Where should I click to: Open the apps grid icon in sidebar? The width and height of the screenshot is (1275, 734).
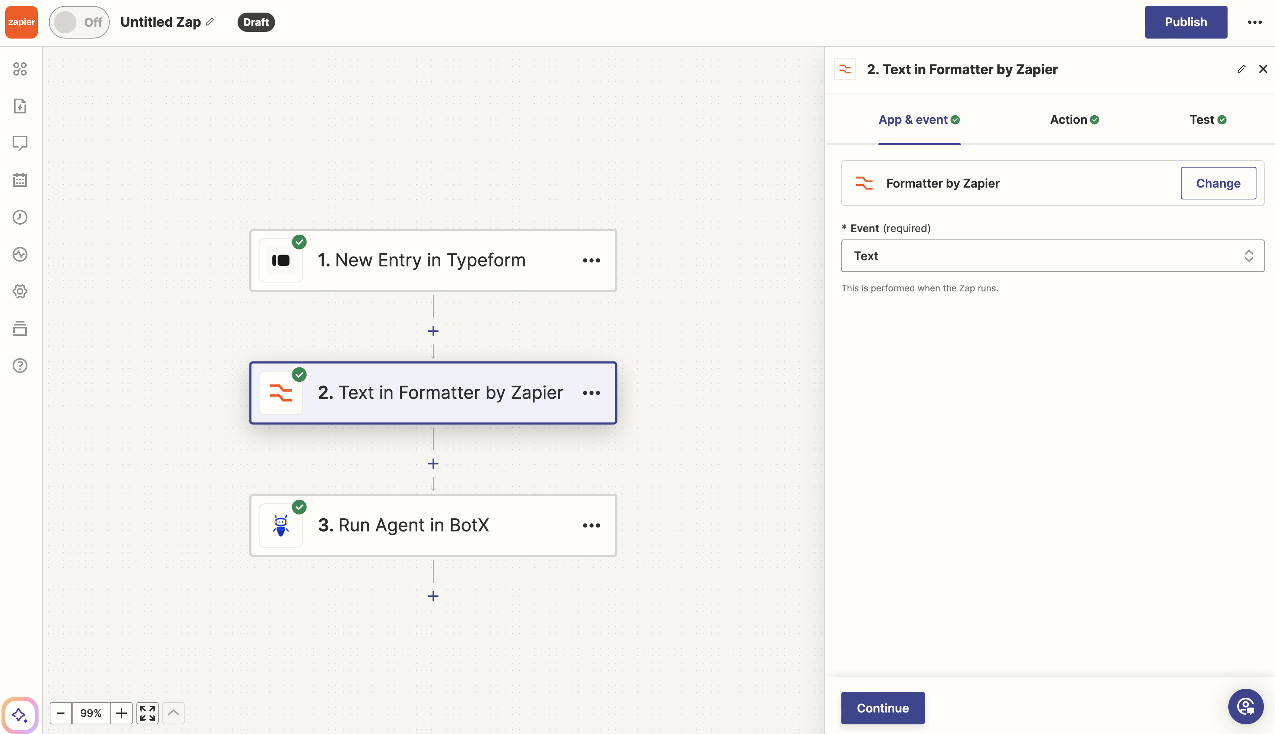20,69
